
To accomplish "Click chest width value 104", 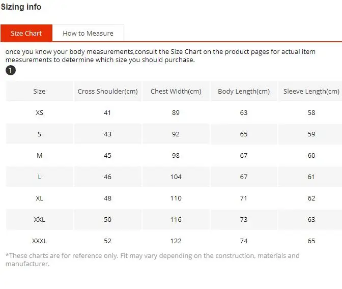I will 176,177.
